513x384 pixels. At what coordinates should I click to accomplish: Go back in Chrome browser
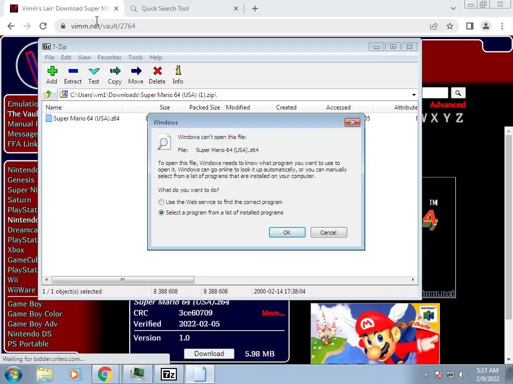[x=11, y=26]
